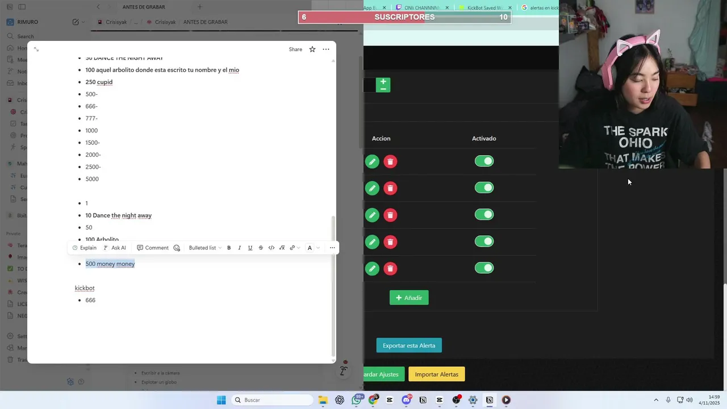Toggle the fourth row Activado switch
The image size is (727, 409).
[484, 241]
